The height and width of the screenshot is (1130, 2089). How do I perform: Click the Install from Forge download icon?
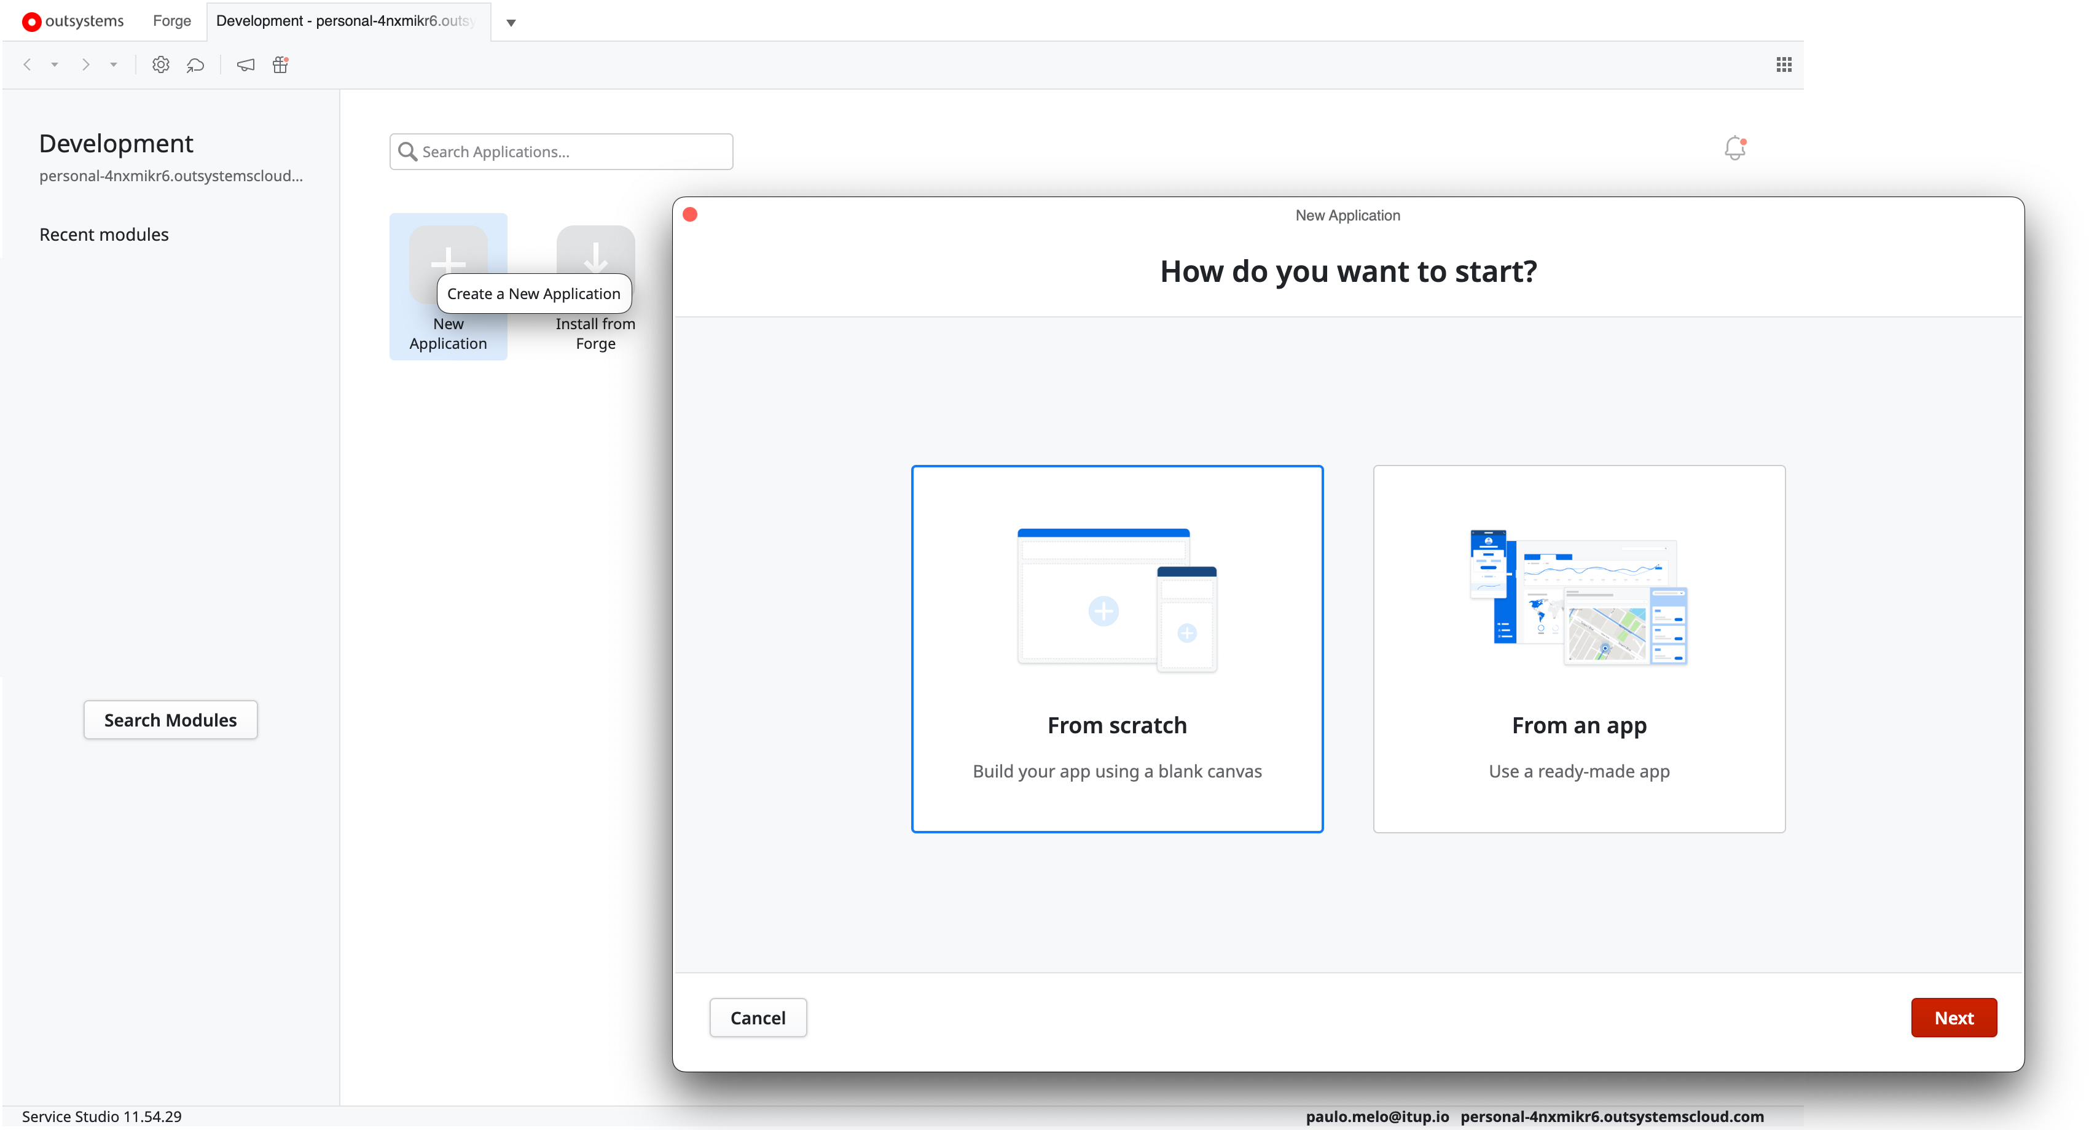click(x=596, y=259)
